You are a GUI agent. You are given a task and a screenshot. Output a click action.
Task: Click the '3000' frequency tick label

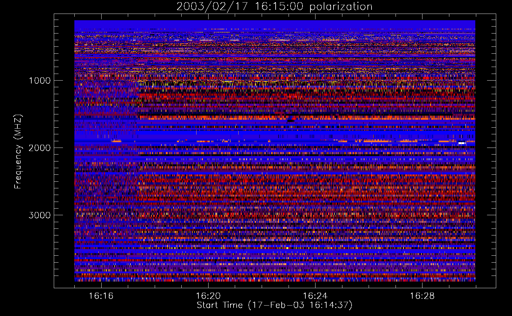point(40,215)
